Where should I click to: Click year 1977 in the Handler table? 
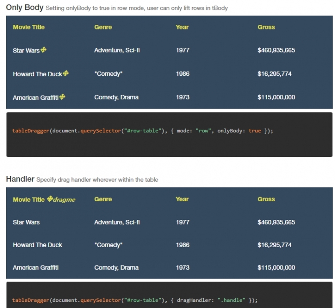[182, 222]
